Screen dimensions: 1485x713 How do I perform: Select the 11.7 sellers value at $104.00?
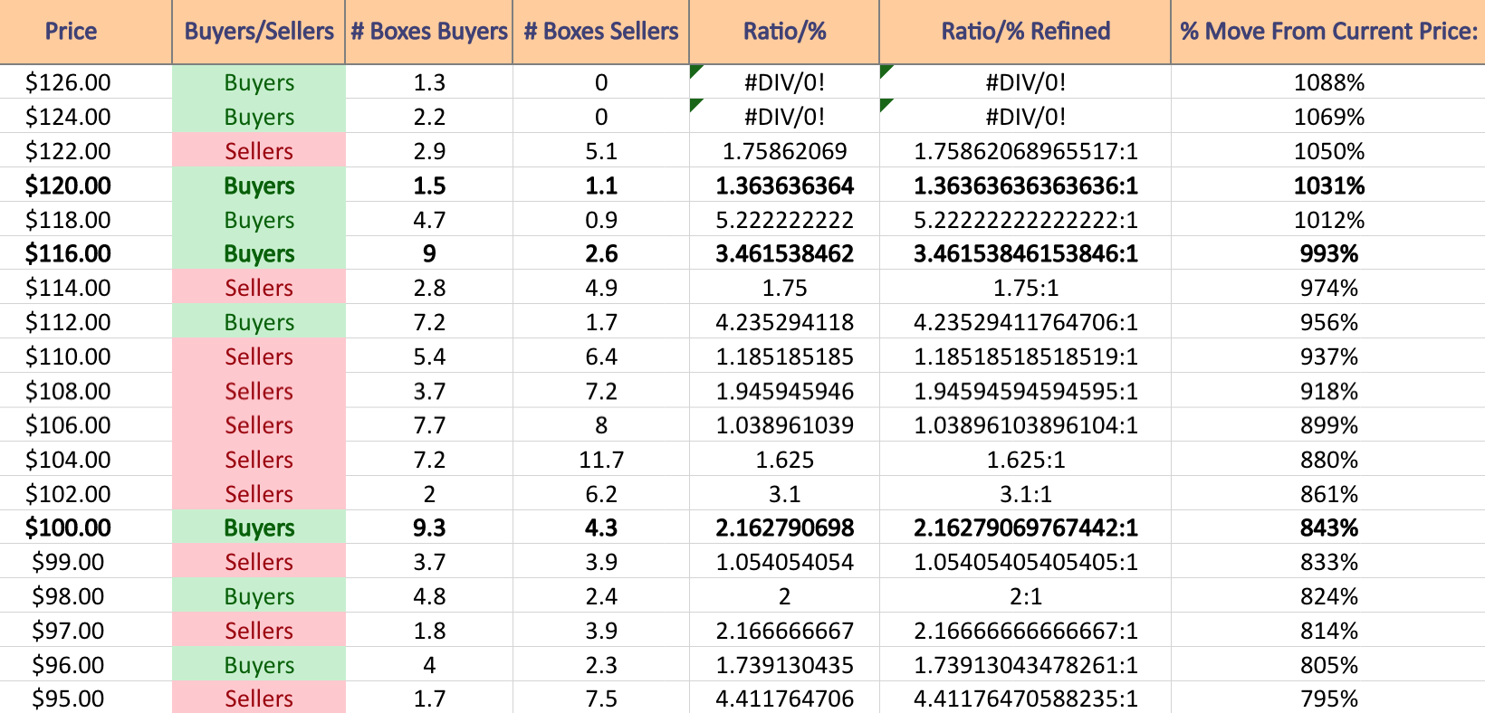pos(601,460)
